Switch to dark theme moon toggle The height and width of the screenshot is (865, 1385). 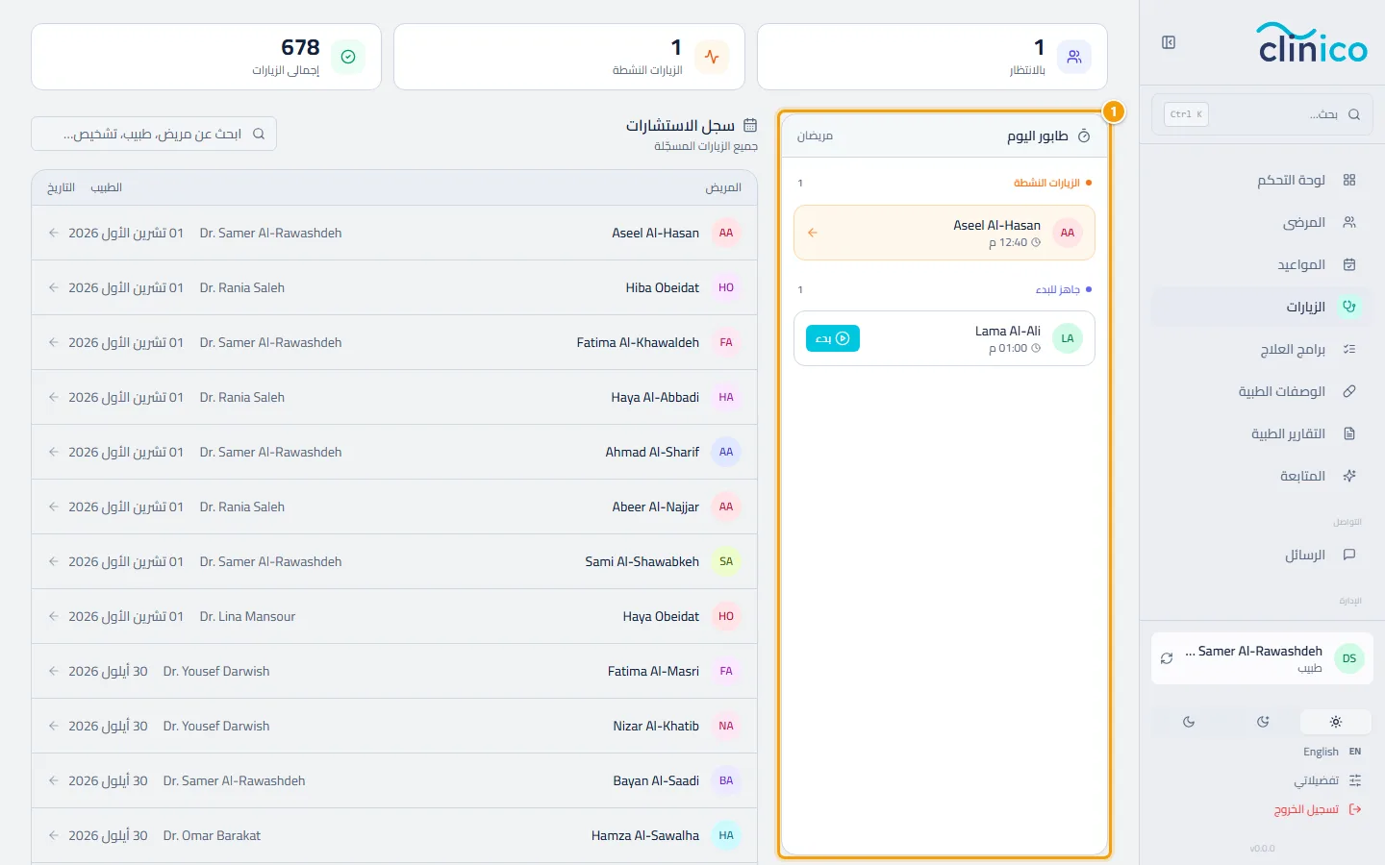pyautogui.click(x=1189, y=722)
